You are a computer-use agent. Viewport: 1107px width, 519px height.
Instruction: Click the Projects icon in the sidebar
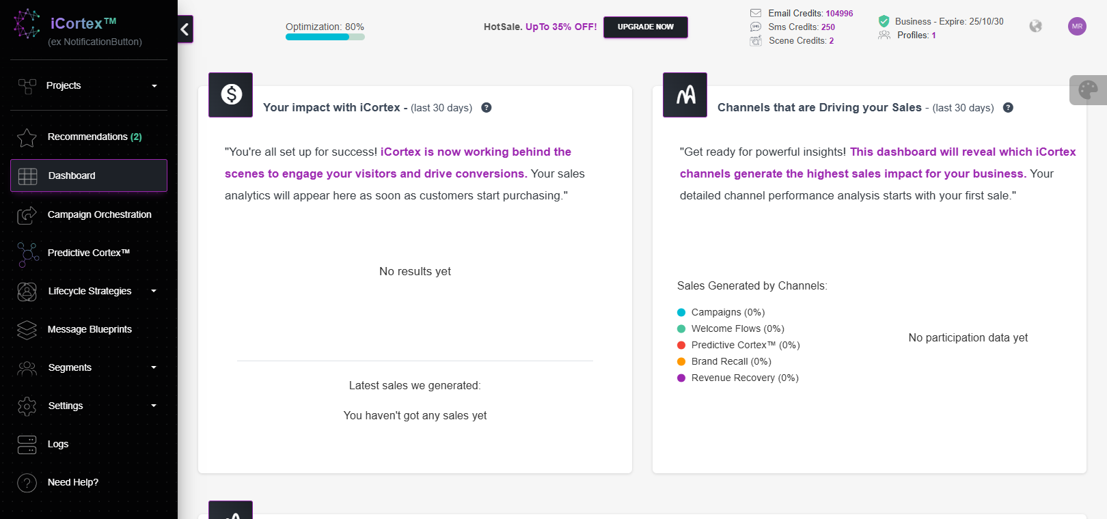(x=27, y=86)
